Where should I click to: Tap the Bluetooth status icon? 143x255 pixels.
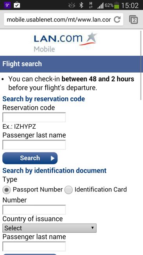(x=81, y=5)
